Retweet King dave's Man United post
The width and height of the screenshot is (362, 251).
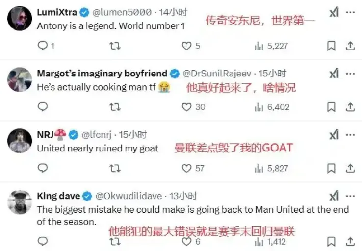[x=115, y=242]
